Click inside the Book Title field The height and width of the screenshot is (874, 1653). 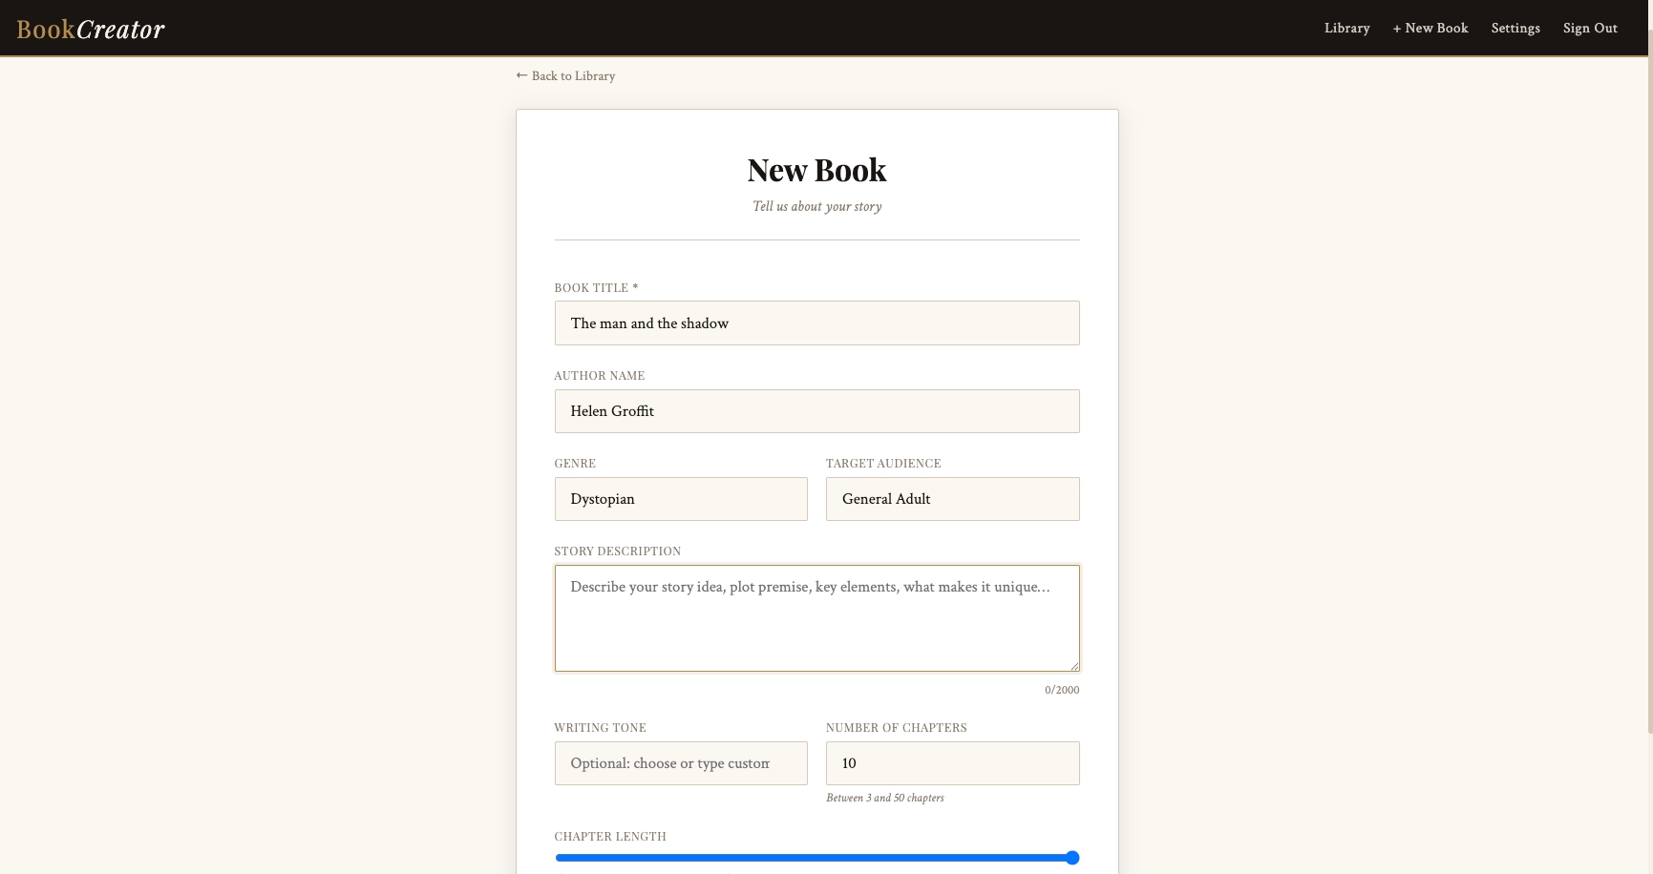(x=816, y=323)
